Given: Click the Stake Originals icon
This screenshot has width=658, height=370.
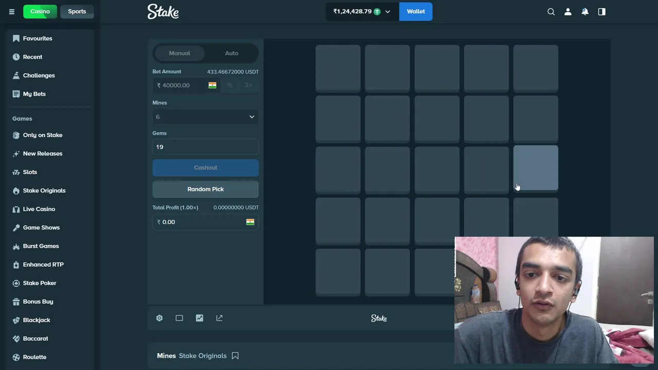Looking at the screenshot, I should (16, 191).
